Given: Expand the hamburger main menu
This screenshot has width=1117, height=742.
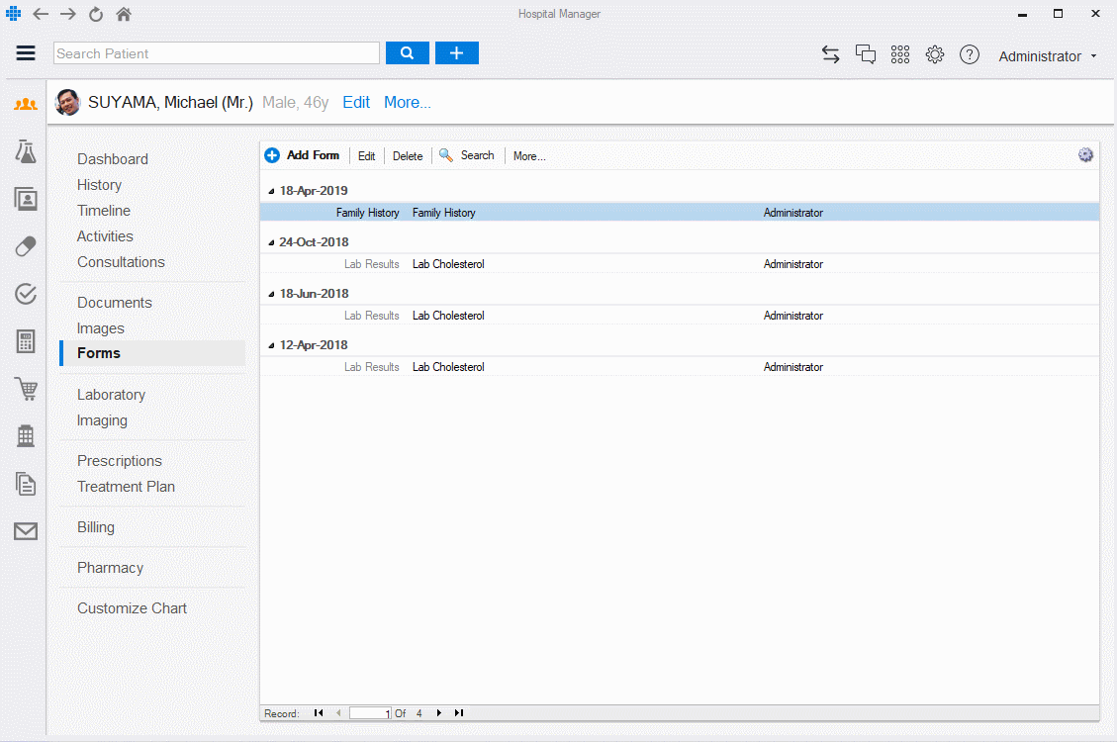Looking at the screenshot, I should pos(26,53).
